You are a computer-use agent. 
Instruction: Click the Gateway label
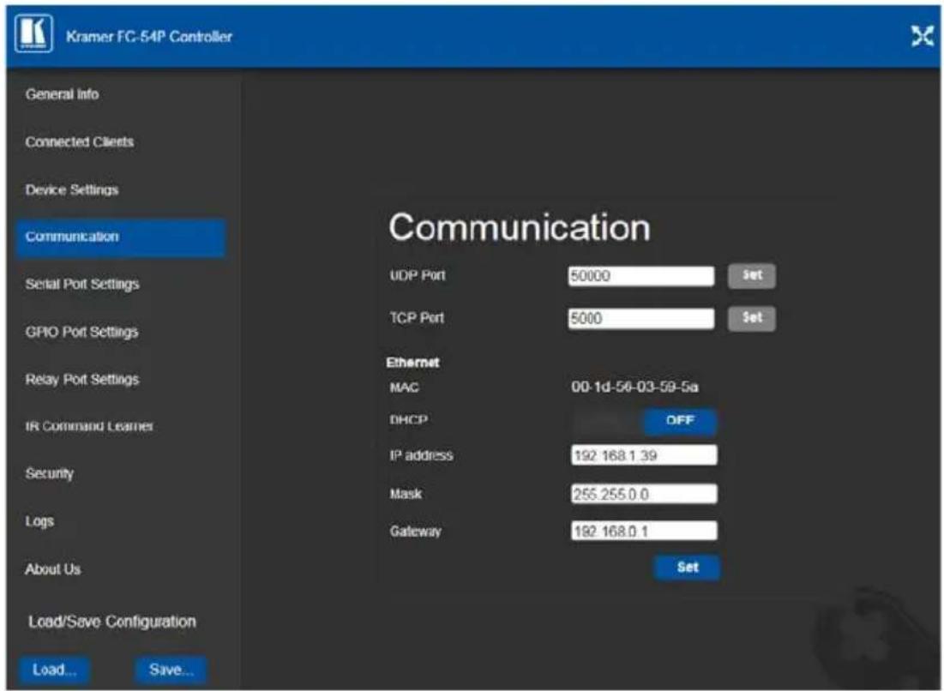(415, 532)
